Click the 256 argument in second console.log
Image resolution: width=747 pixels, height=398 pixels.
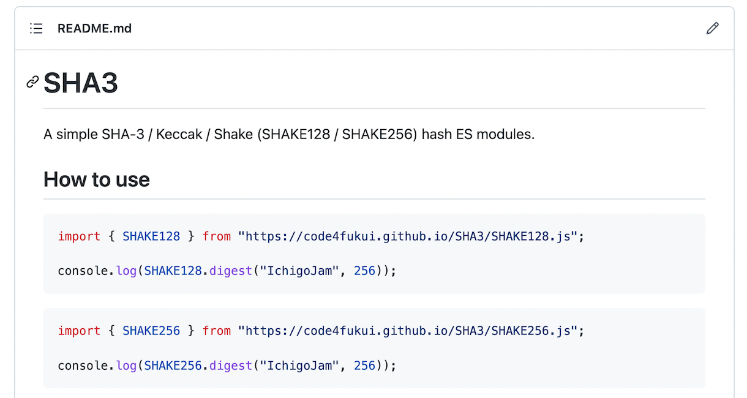click(364, 365)
